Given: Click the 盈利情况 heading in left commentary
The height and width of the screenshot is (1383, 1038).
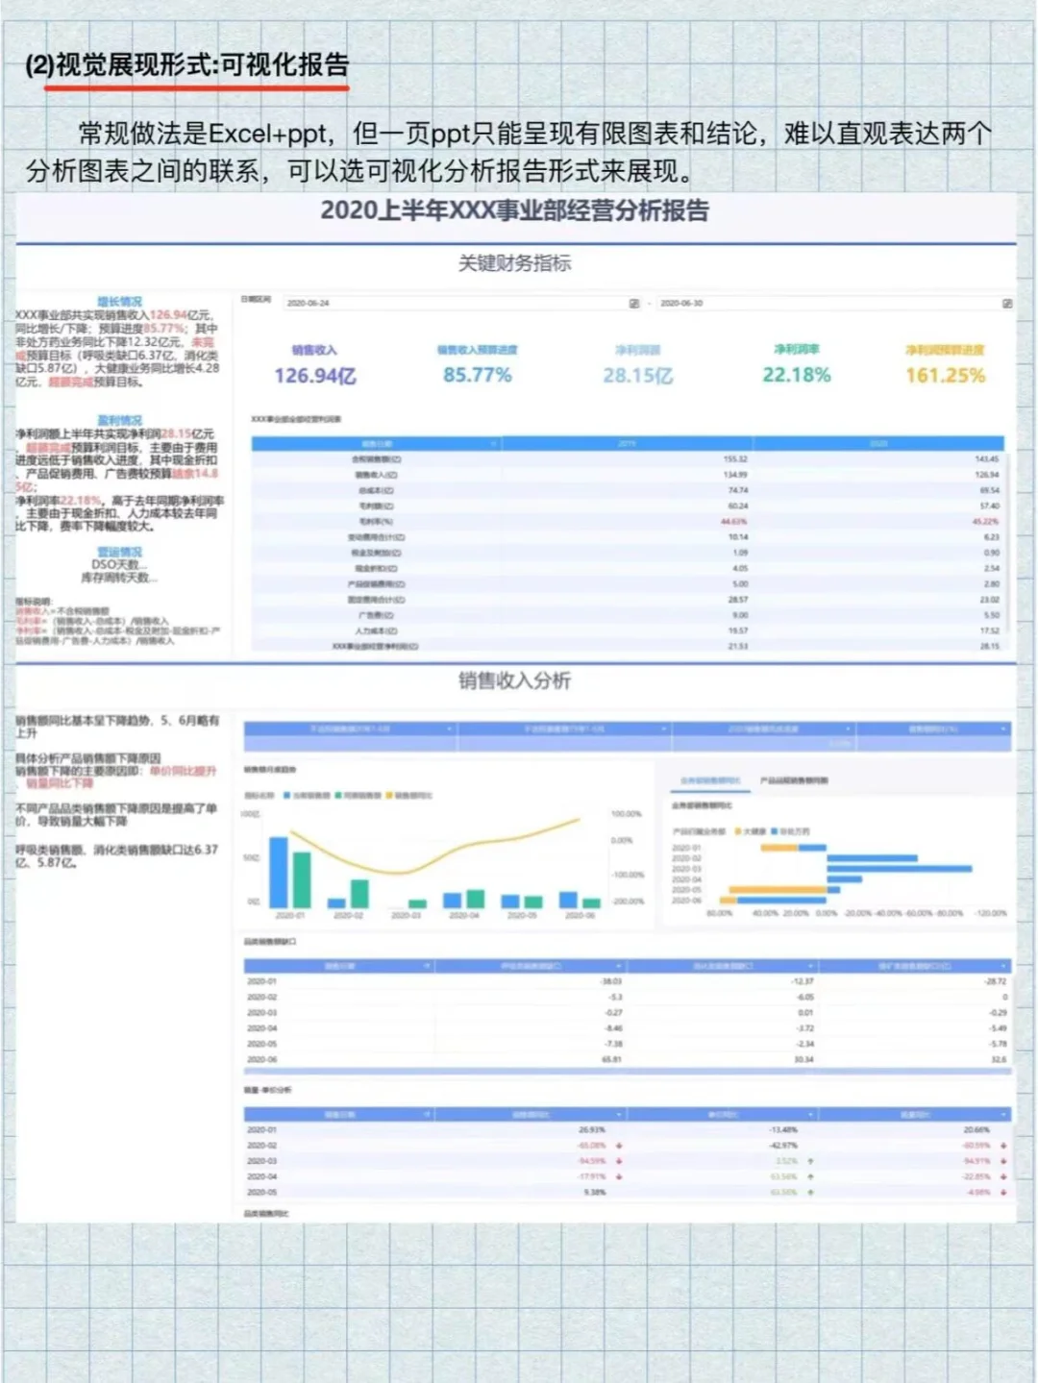Looking at the screenshot, I should coord(119,421).
